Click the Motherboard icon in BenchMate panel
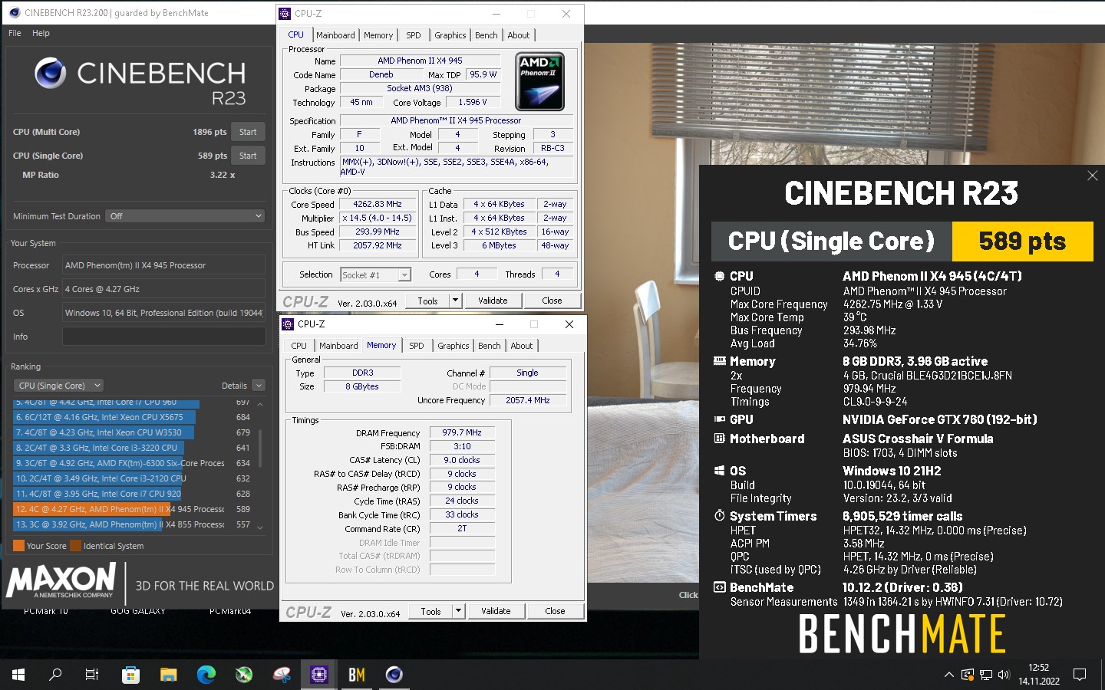 719,439
